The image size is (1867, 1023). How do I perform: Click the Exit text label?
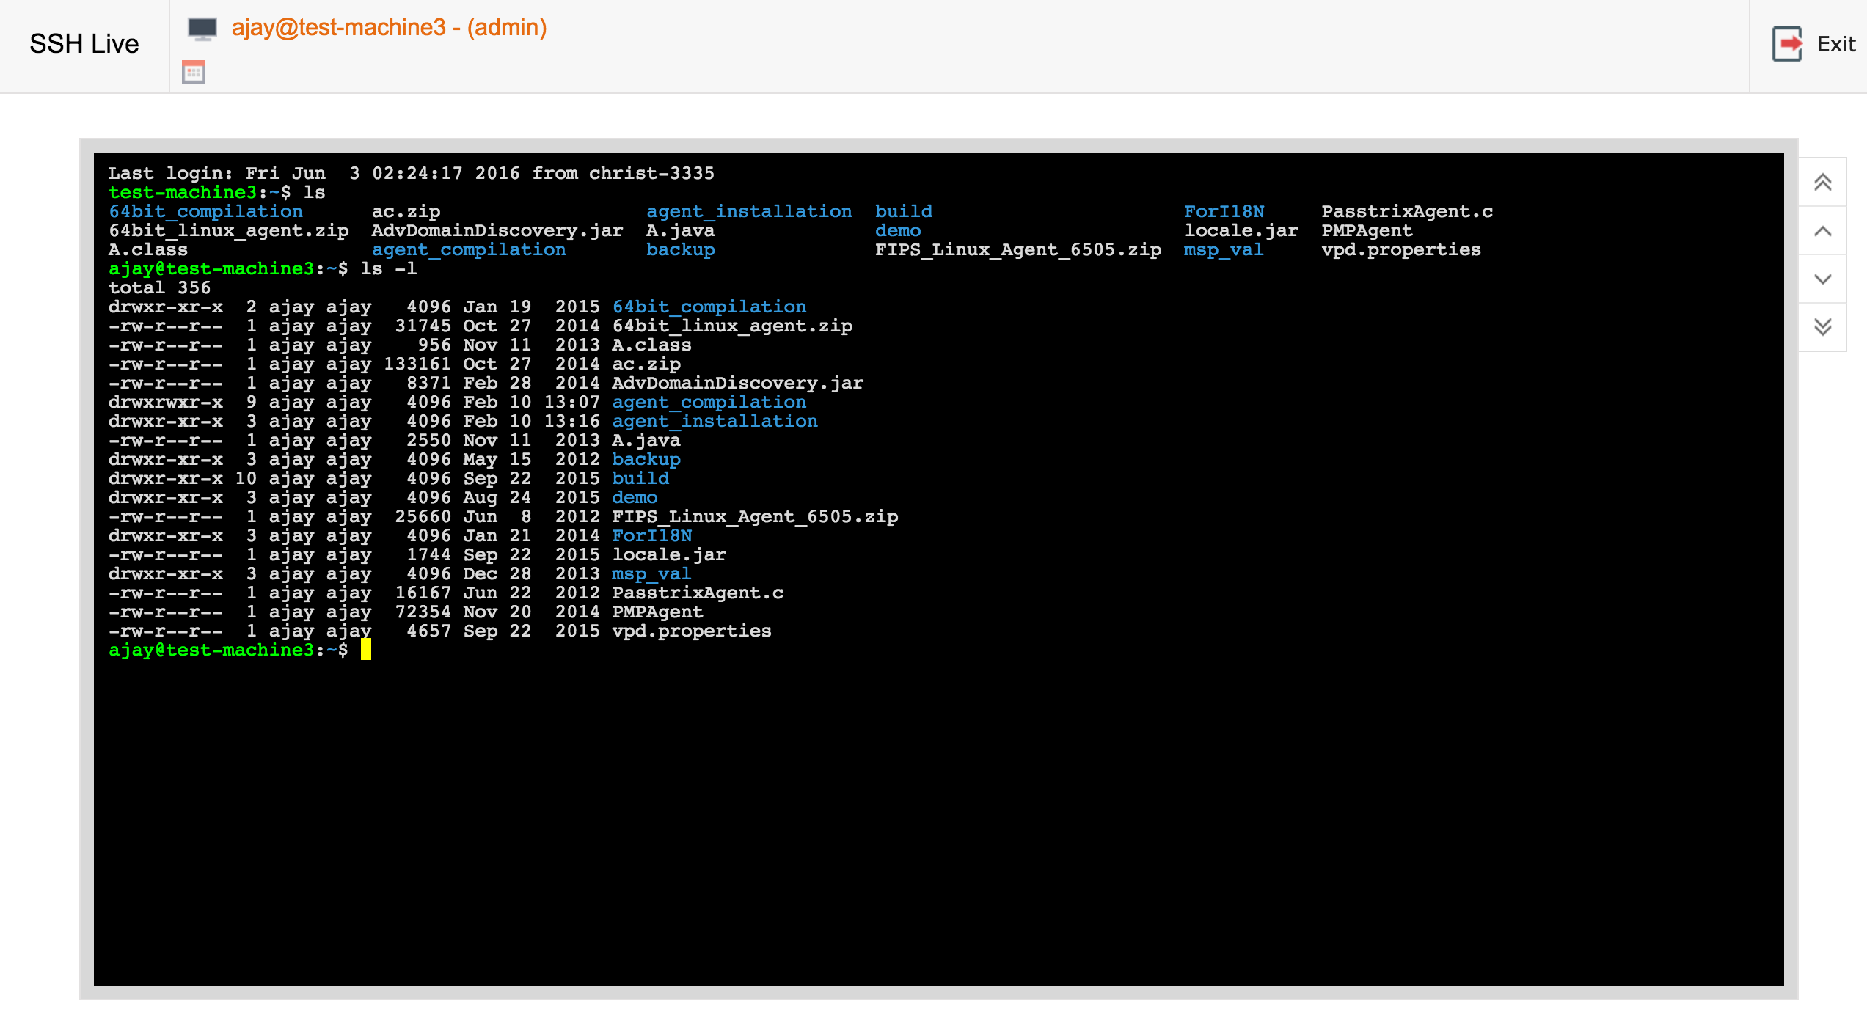1835,44
